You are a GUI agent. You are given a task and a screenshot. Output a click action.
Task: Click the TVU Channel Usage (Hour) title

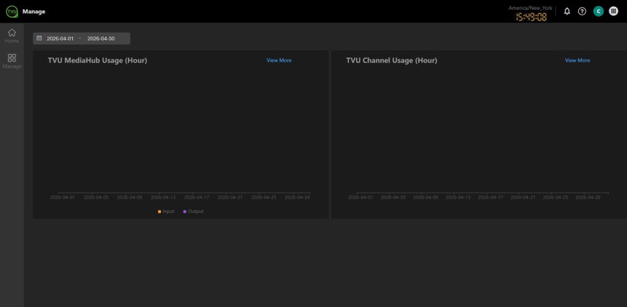point(391,61)
